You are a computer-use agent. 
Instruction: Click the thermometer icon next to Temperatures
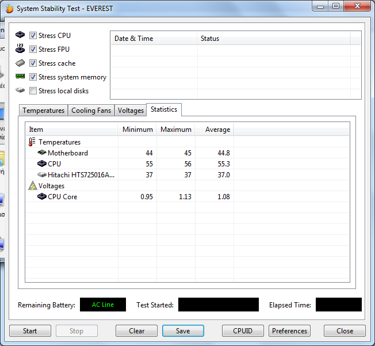click(32, 142)
